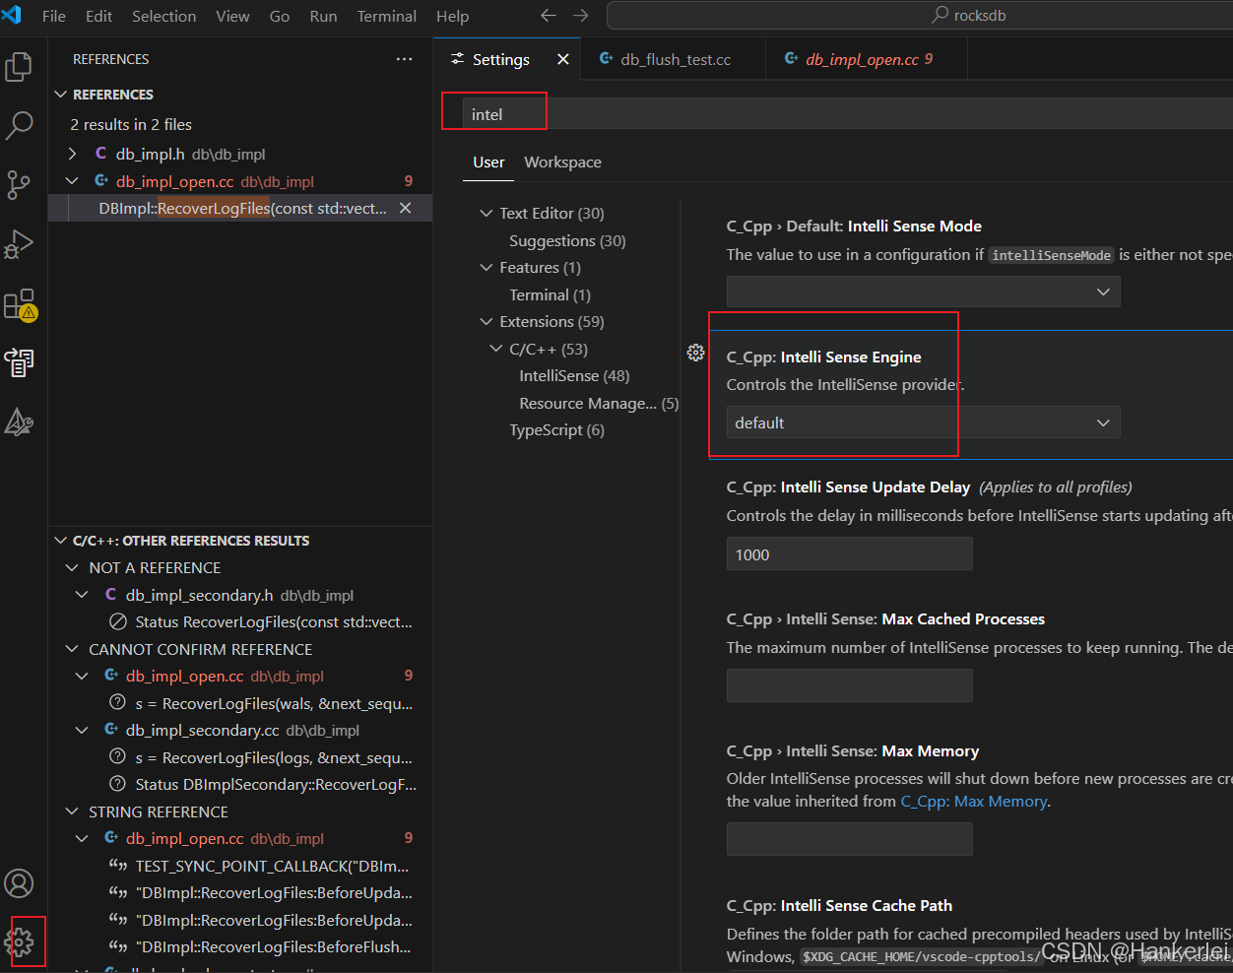Screen dimensions: 1233x973
Task: Follow the C_Cpp: Max Memory link
Action: point(973,802)
